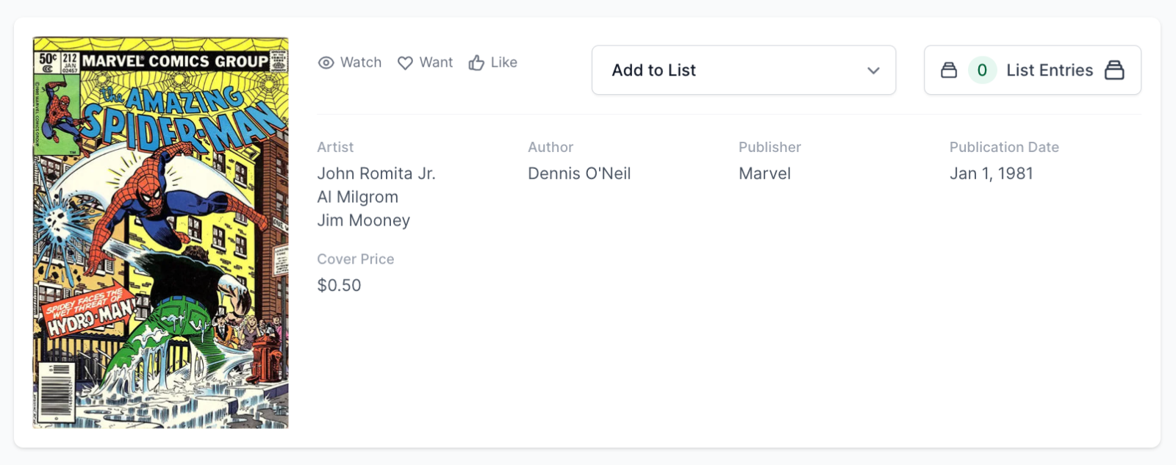Open artist John Romita Jr.
Screen dimensions: 1176x465
pos(376,173)
